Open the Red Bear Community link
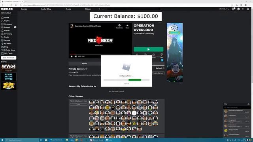Viewport: 253px width, 142px height. tap(145, 34)
